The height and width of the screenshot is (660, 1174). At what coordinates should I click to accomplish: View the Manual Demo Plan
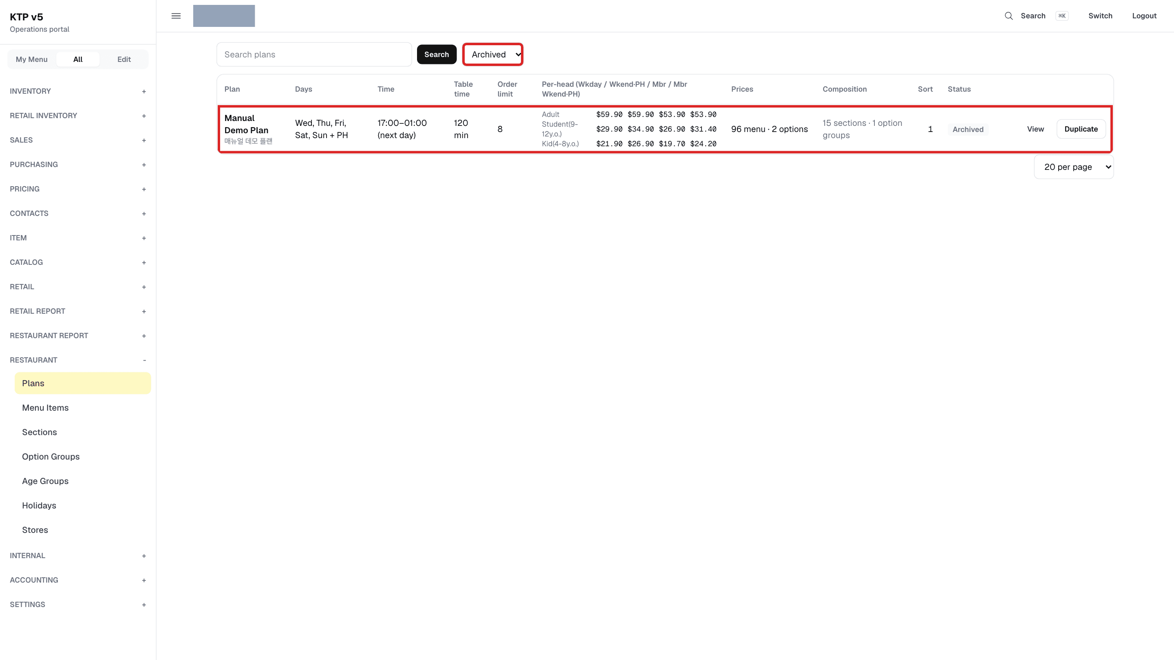click(1035, 130)
